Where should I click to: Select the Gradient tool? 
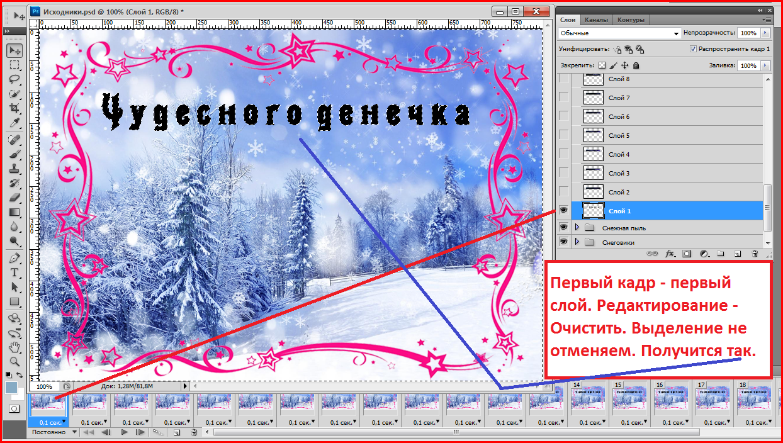14,212
